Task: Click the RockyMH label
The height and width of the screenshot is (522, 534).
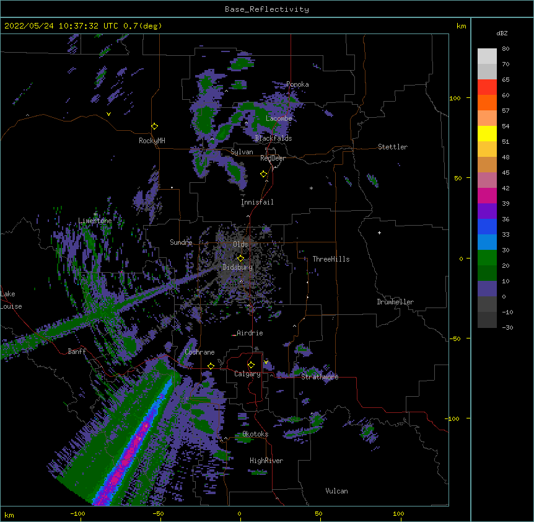Action: [152, 141]
